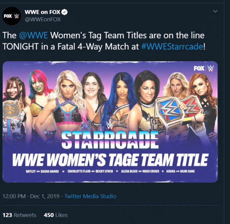Viewport: 230px width, 224px height.
Task: Click the verified badge beside WWE on FOX
Action: pos(64,12)
